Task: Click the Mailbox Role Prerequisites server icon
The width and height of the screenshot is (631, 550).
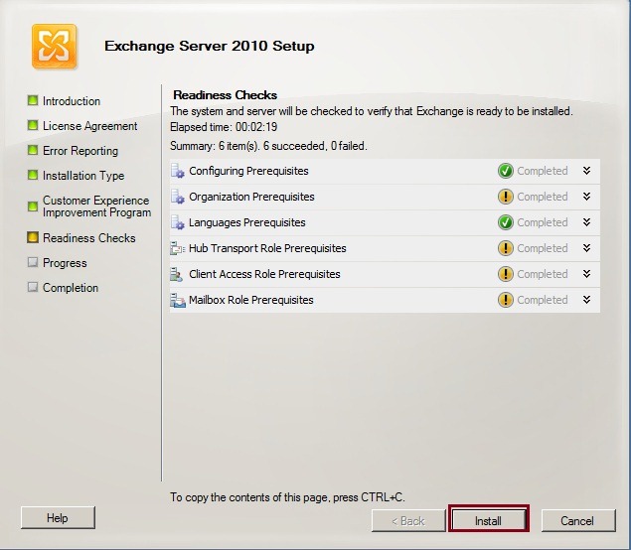Action: (x=178, y=300)
